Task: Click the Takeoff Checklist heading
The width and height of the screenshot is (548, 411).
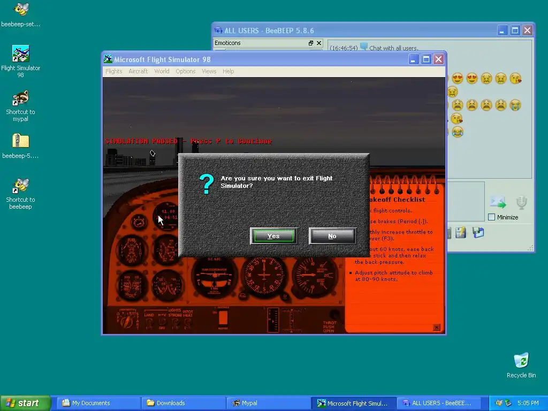Action: point(397,200)
